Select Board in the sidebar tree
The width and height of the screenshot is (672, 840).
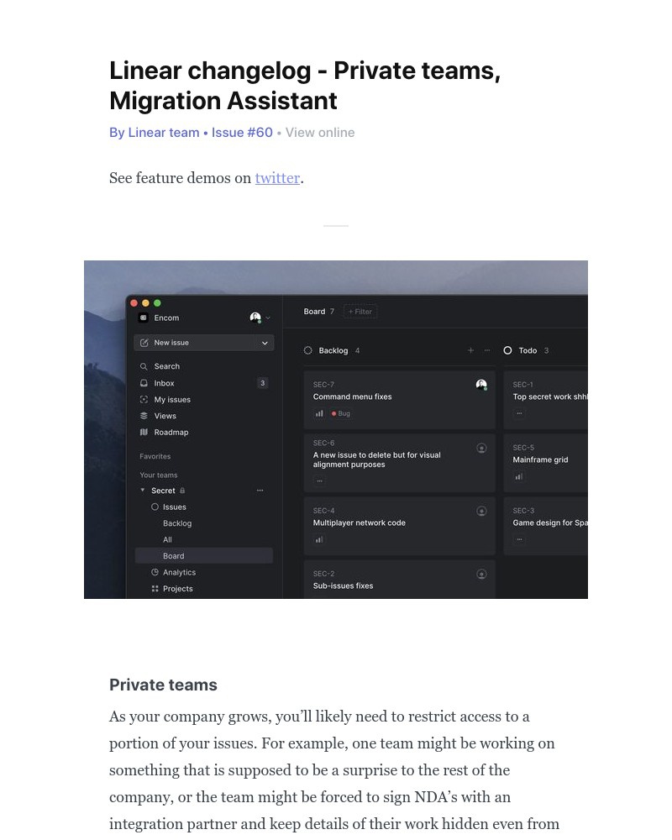point(203,556)
